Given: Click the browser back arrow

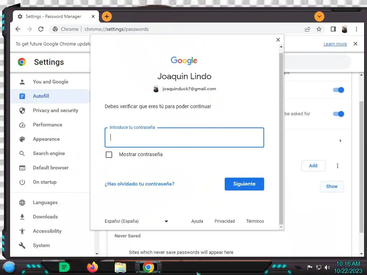Looking at the screenshot, I should (x=18, y=29).
